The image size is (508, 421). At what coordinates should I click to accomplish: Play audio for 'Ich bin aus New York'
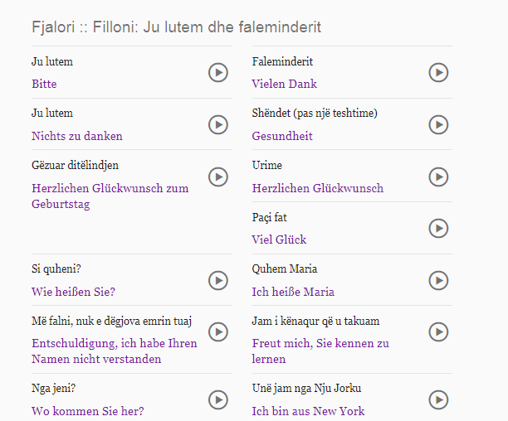(x=438, y=399)
